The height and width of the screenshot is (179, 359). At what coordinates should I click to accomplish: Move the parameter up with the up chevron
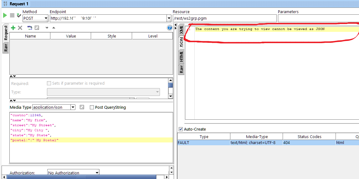tap(54, 28)
